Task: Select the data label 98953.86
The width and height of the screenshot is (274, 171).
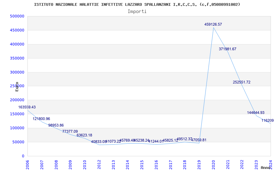Action: [x=56, y=125]
